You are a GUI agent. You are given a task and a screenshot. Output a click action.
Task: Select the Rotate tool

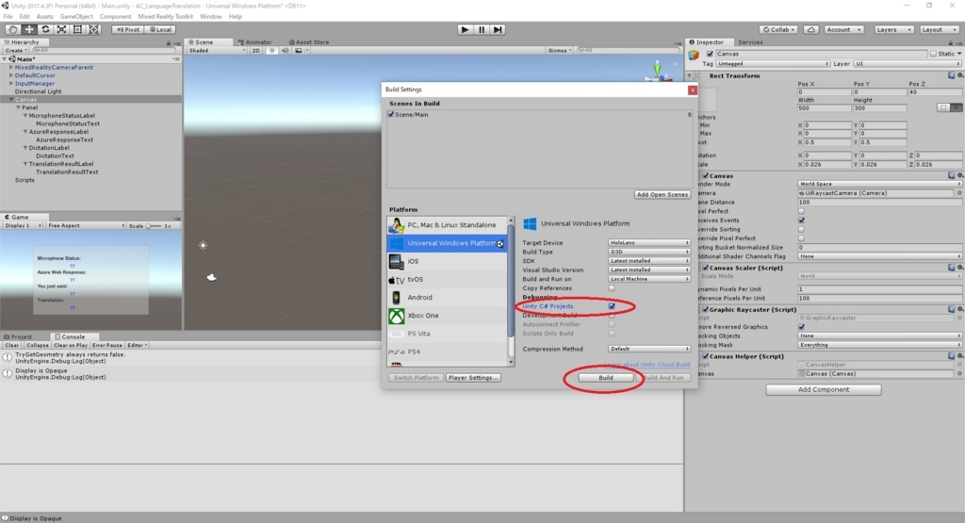[x=45, y=29]
